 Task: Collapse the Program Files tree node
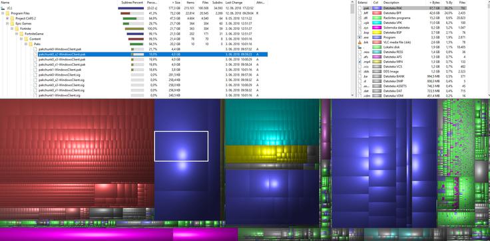(3, 13)
